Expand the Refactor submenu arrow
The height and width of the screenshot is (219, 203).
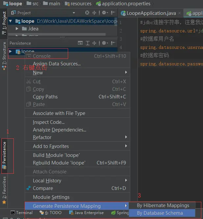tap(126, 137)
